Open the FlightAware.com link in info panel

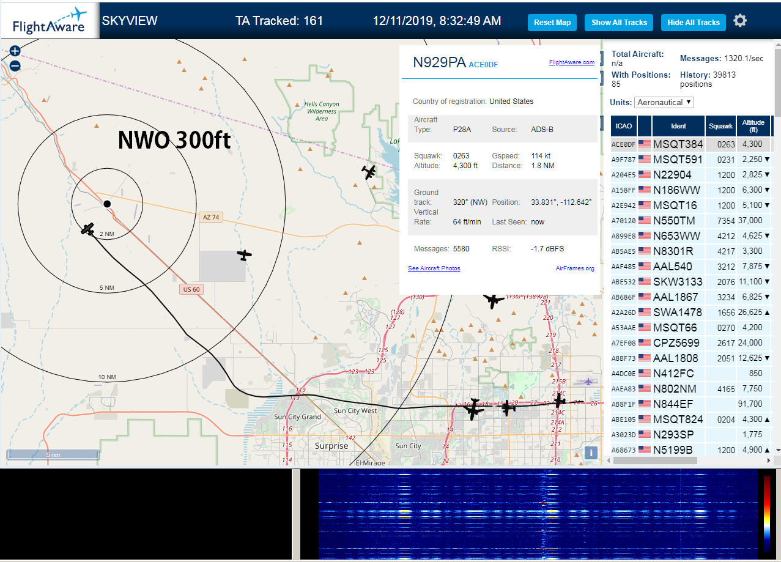[x=571, y=62]
